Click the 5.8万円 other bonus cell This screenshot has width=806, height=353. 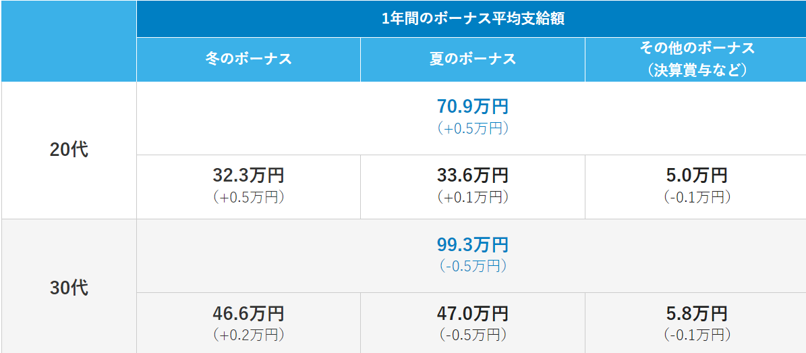click(696, 314)
